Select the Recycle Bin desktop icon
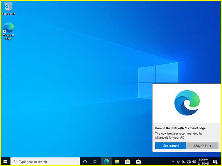 click(8, 8)
